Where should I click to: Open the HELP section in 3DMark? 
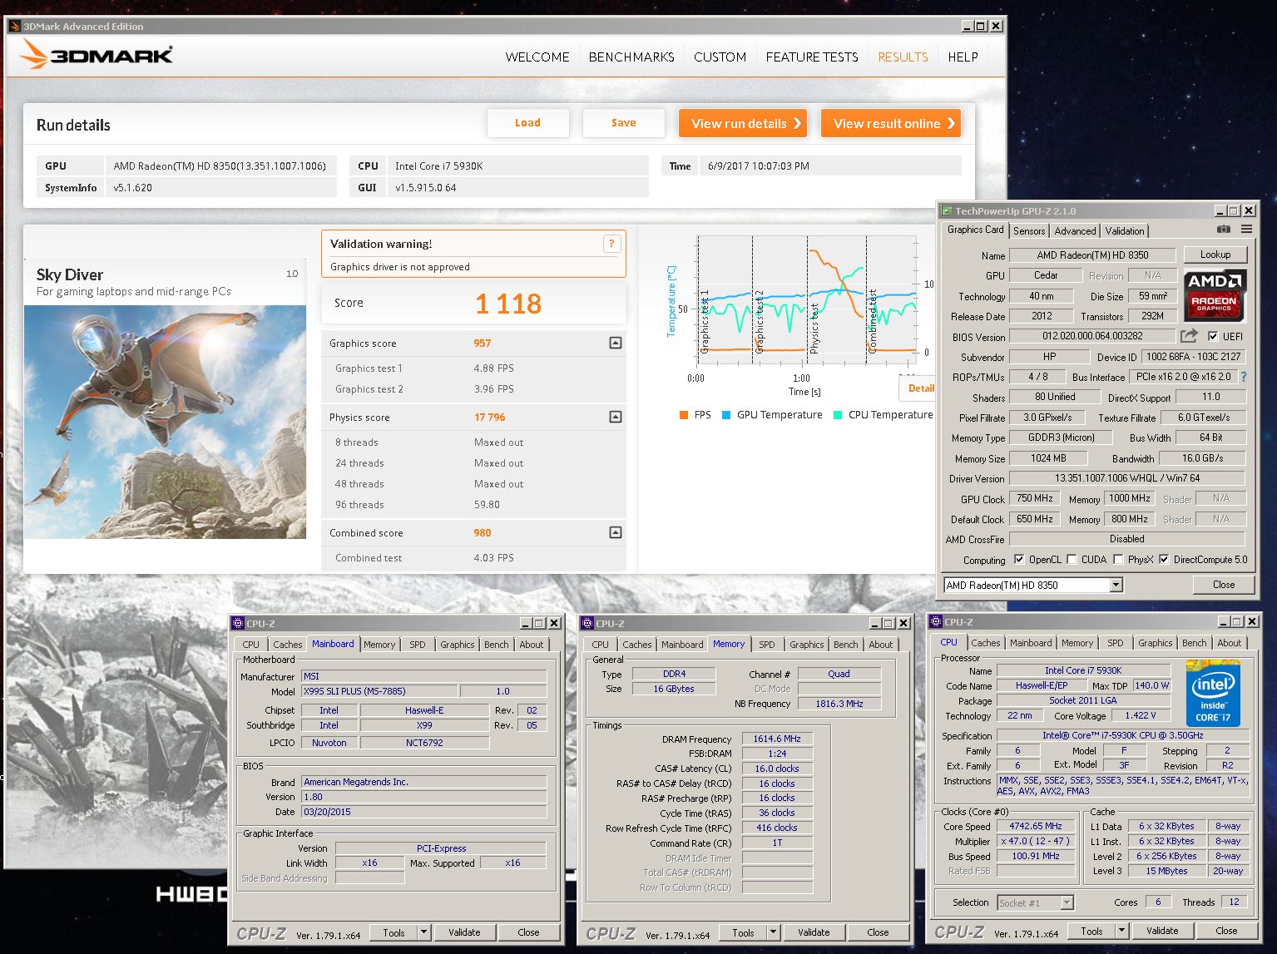963,57
